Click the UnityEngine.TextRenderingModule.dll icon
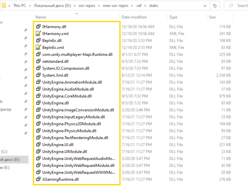248x191 pixels. pos(38,137)
